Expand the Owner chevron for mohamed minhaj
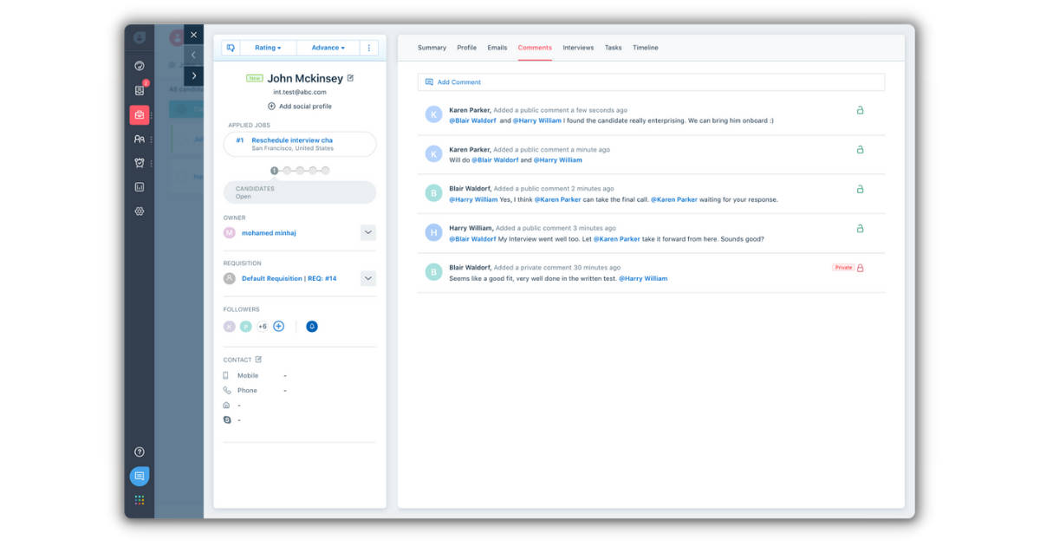The height and width of the screenshot is (546, 1040). (367, 232)
